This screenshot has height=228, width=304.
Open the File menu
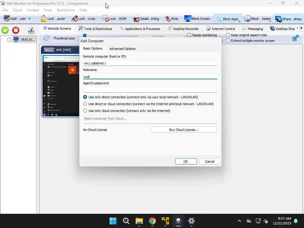click(x=5, y=10)
